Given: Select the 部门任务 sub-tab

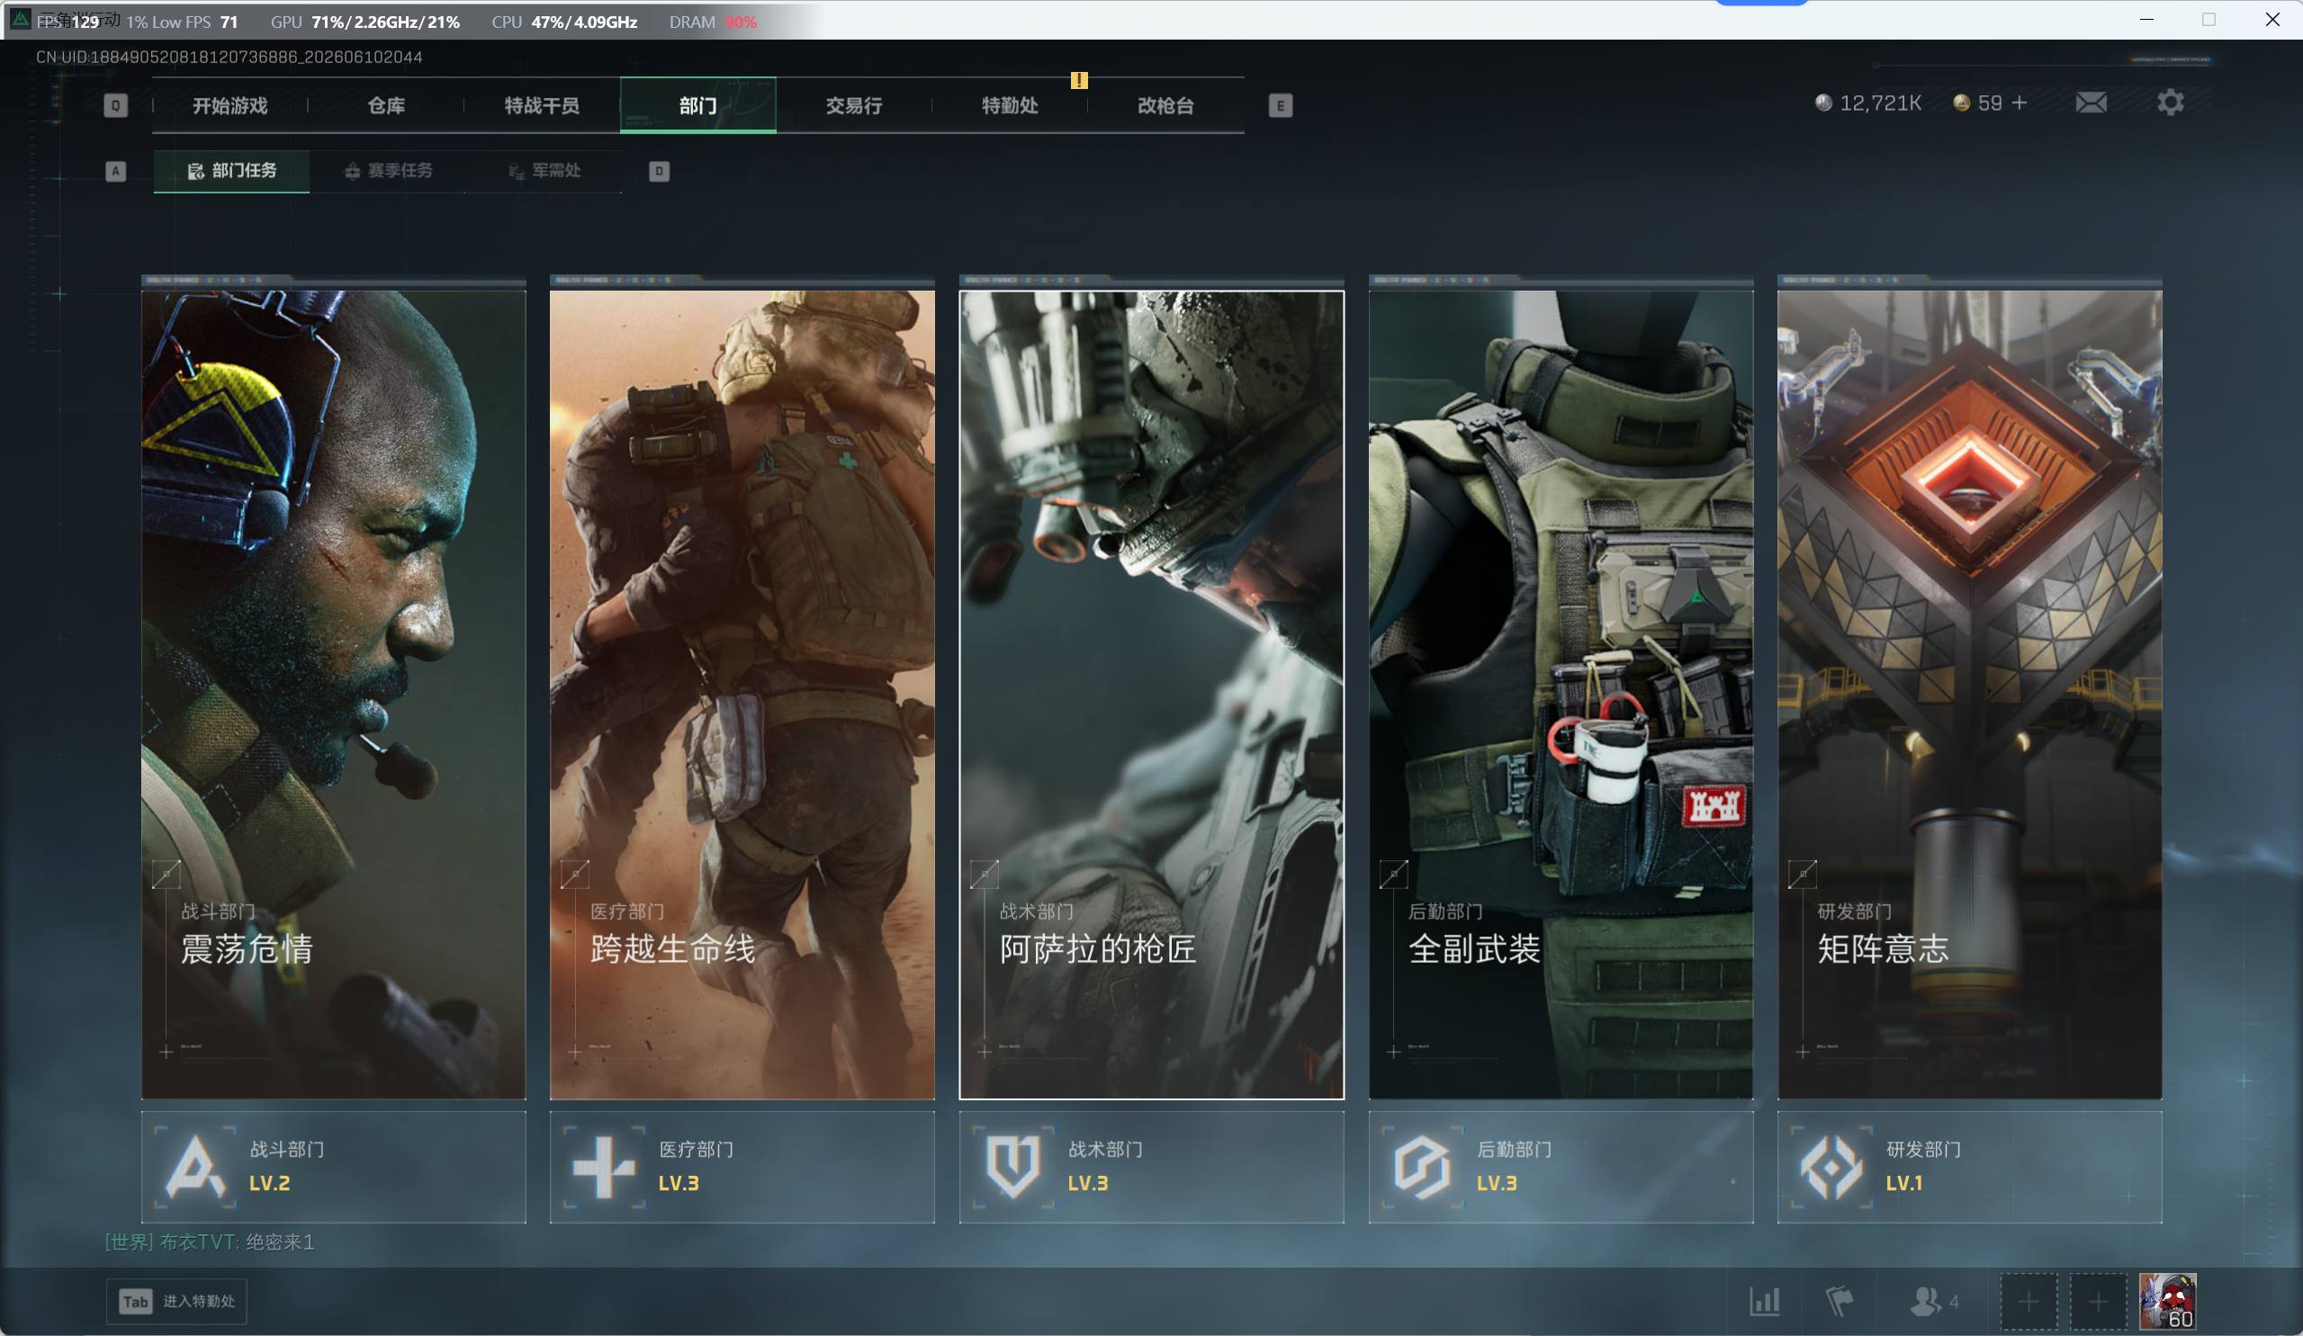Looking at the screenshot, I should 232,171.
